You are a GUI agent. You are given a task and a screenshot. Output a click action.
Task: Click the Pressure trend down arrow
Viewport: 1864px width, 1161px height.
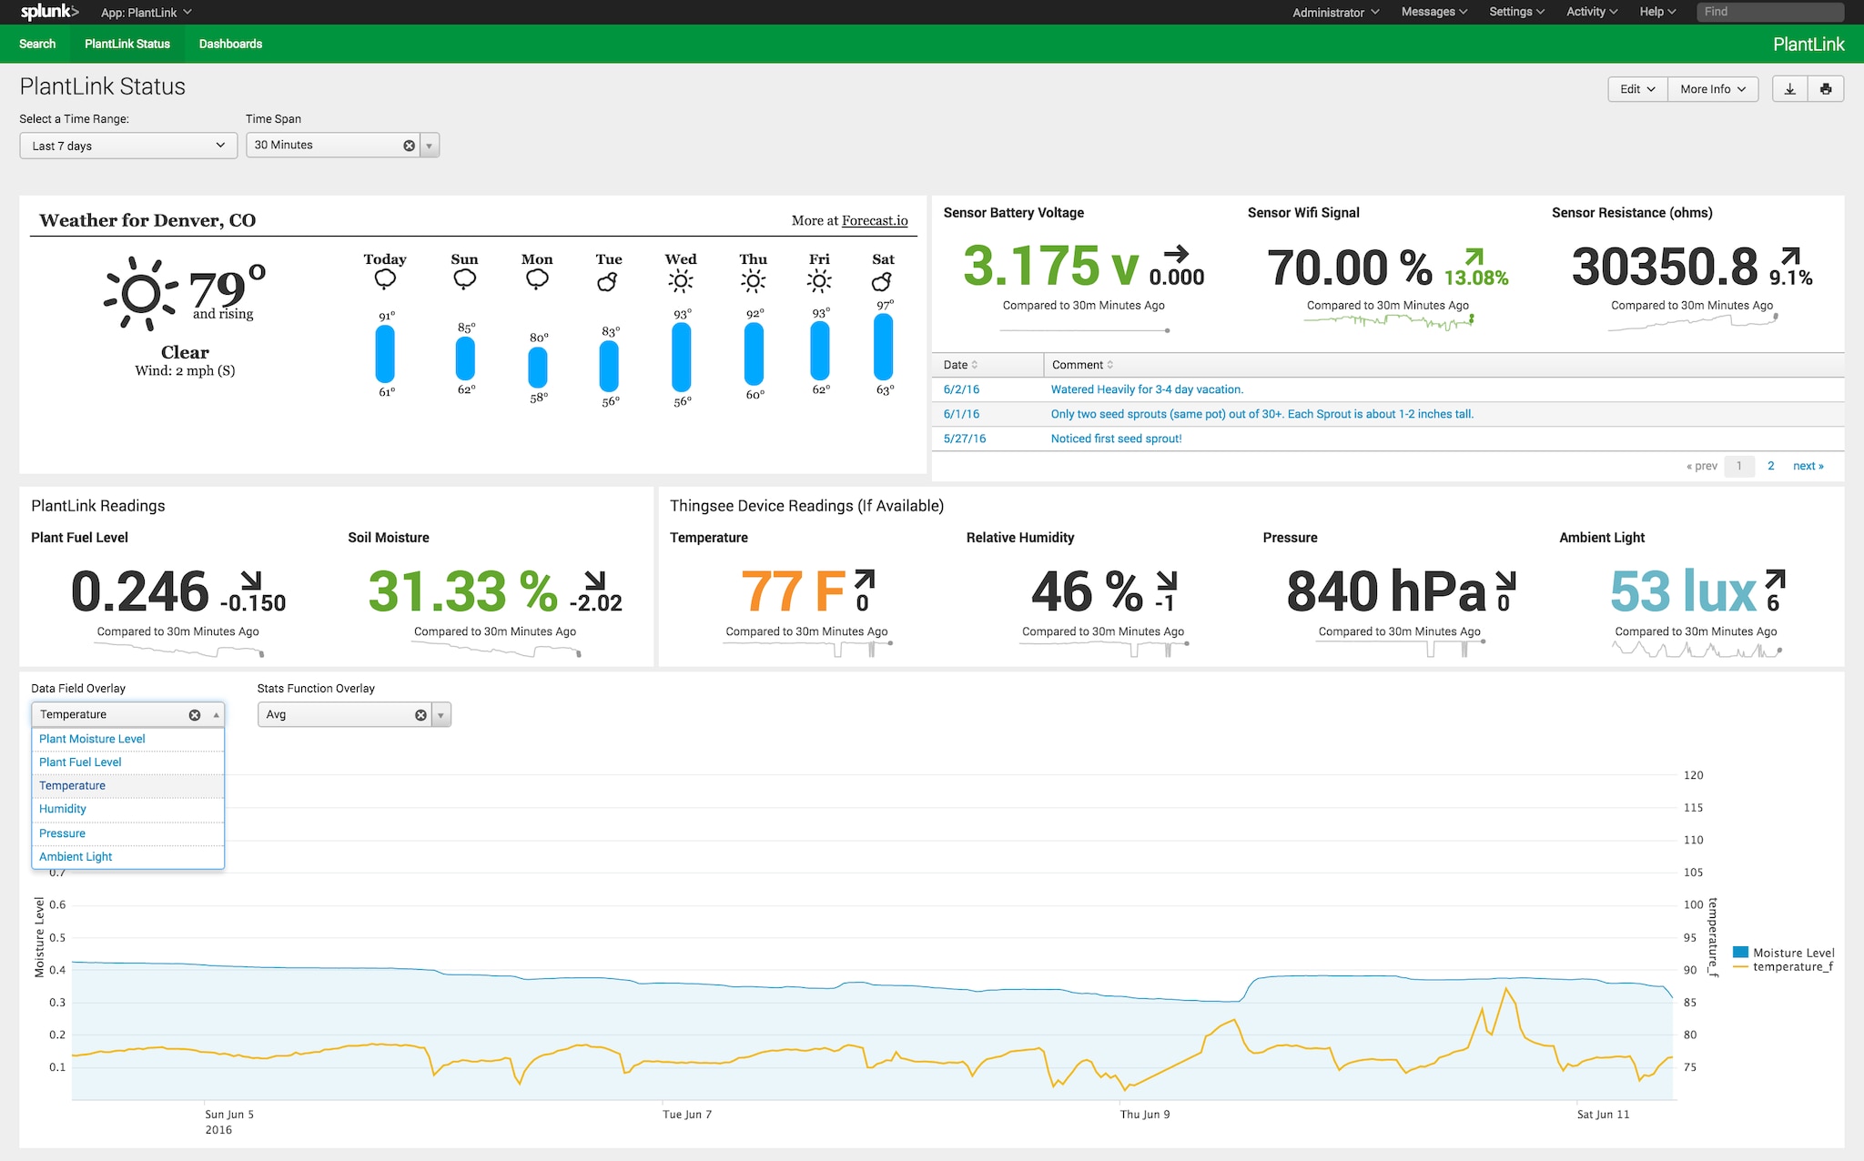click(1505, 580)
